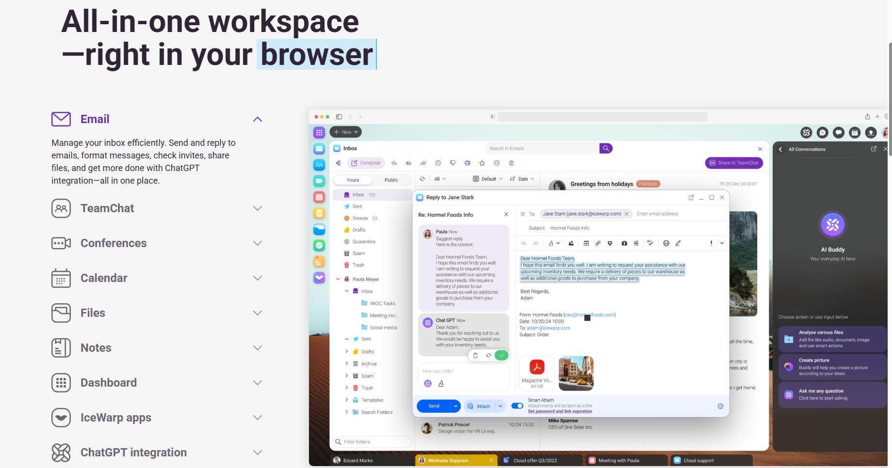Open the emoji picker in reply toolbar

point(666,243)
